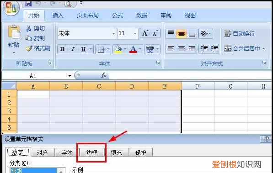Select the 数字 tab in format dialog
Image resolution: width=273 pixels, height=173 pixels.
(x=18, y=152)
